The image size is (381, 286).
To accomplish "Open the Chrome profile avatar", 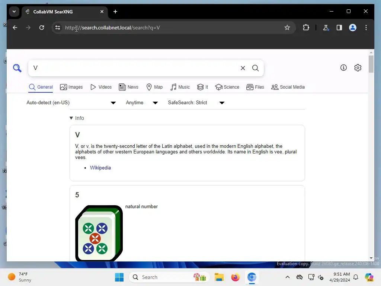I will [x=353, y=28].
